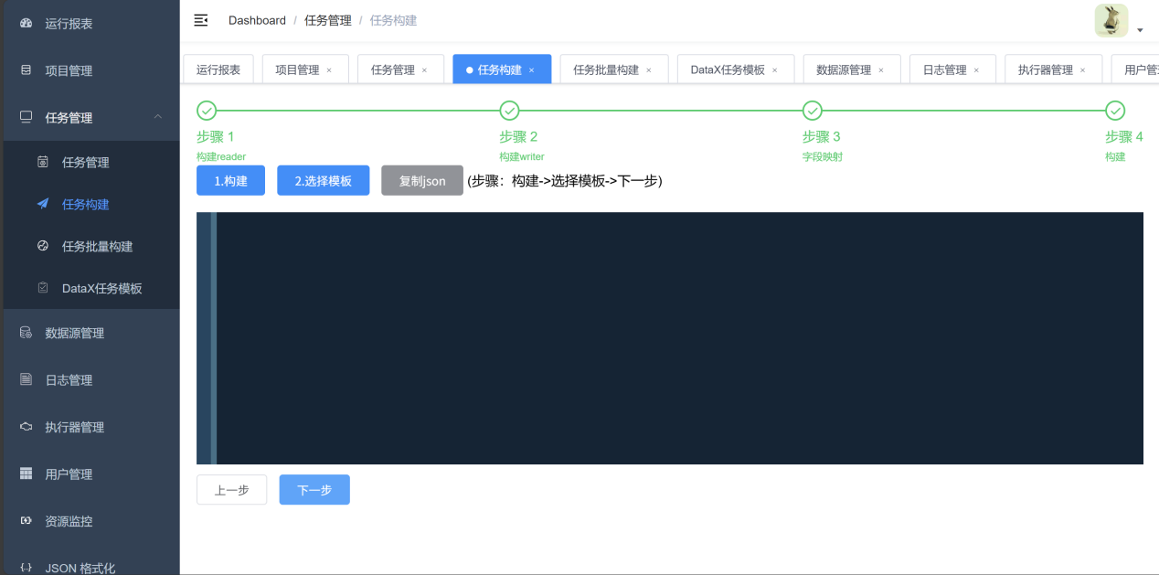Switch to the 数据源管理 tab
The height and width of the screenshot is (575, 1159).
coord(843,69)
